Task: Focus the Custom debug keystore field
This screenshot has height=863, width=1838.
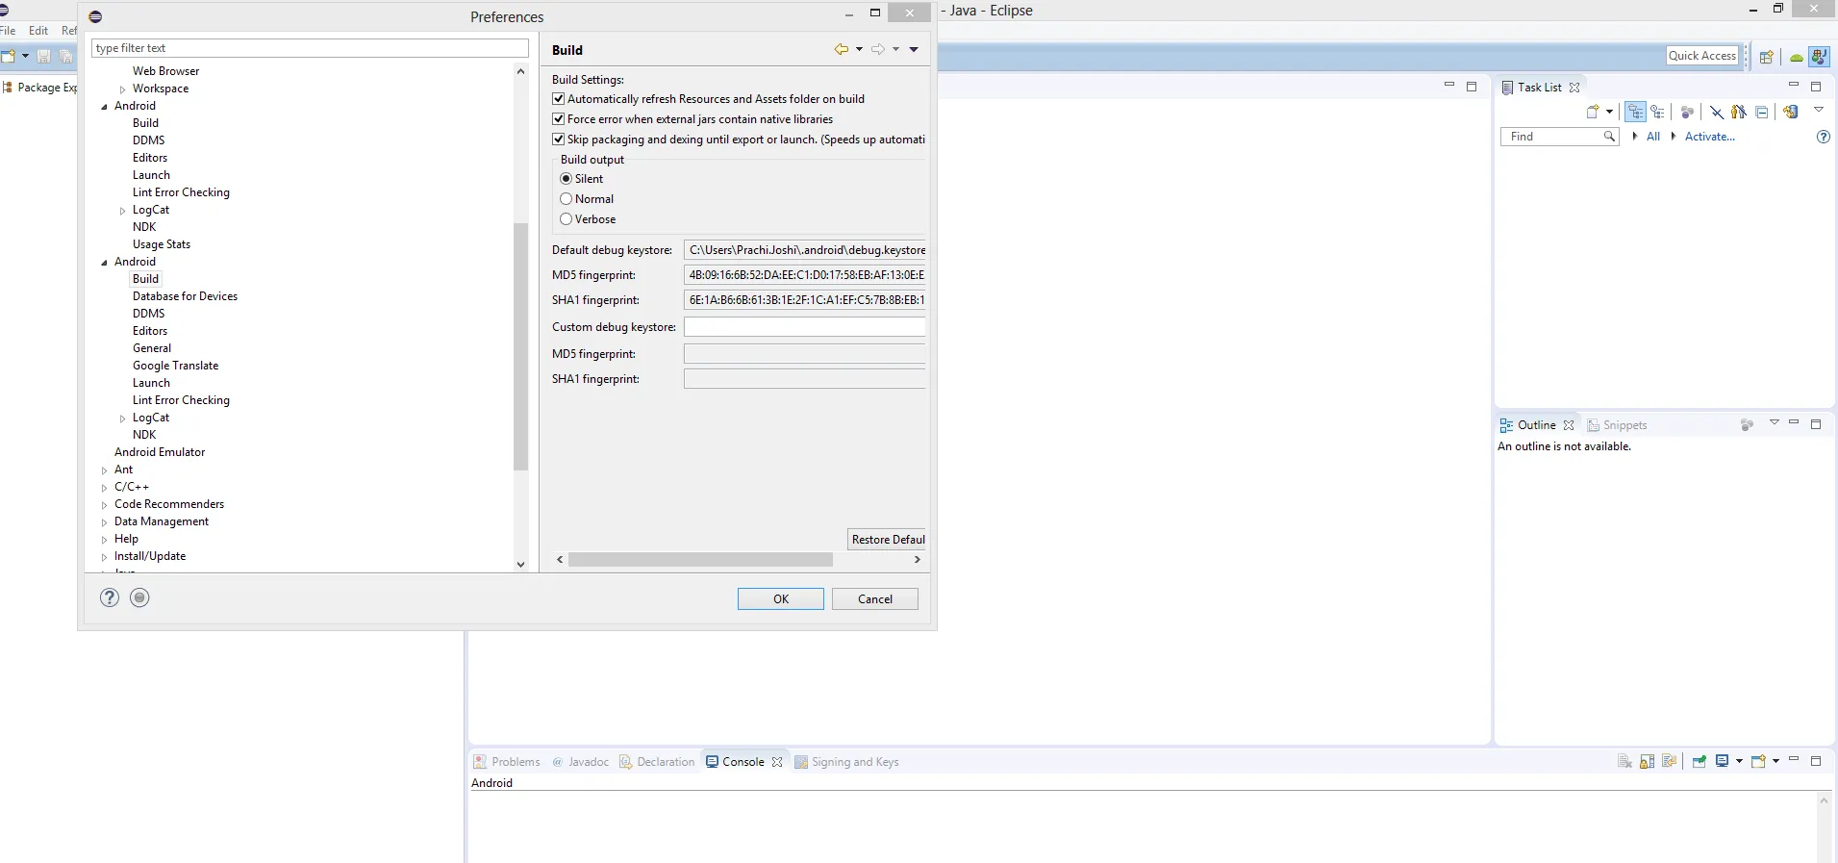Action: pyautogui.click(x=804, y=327)
